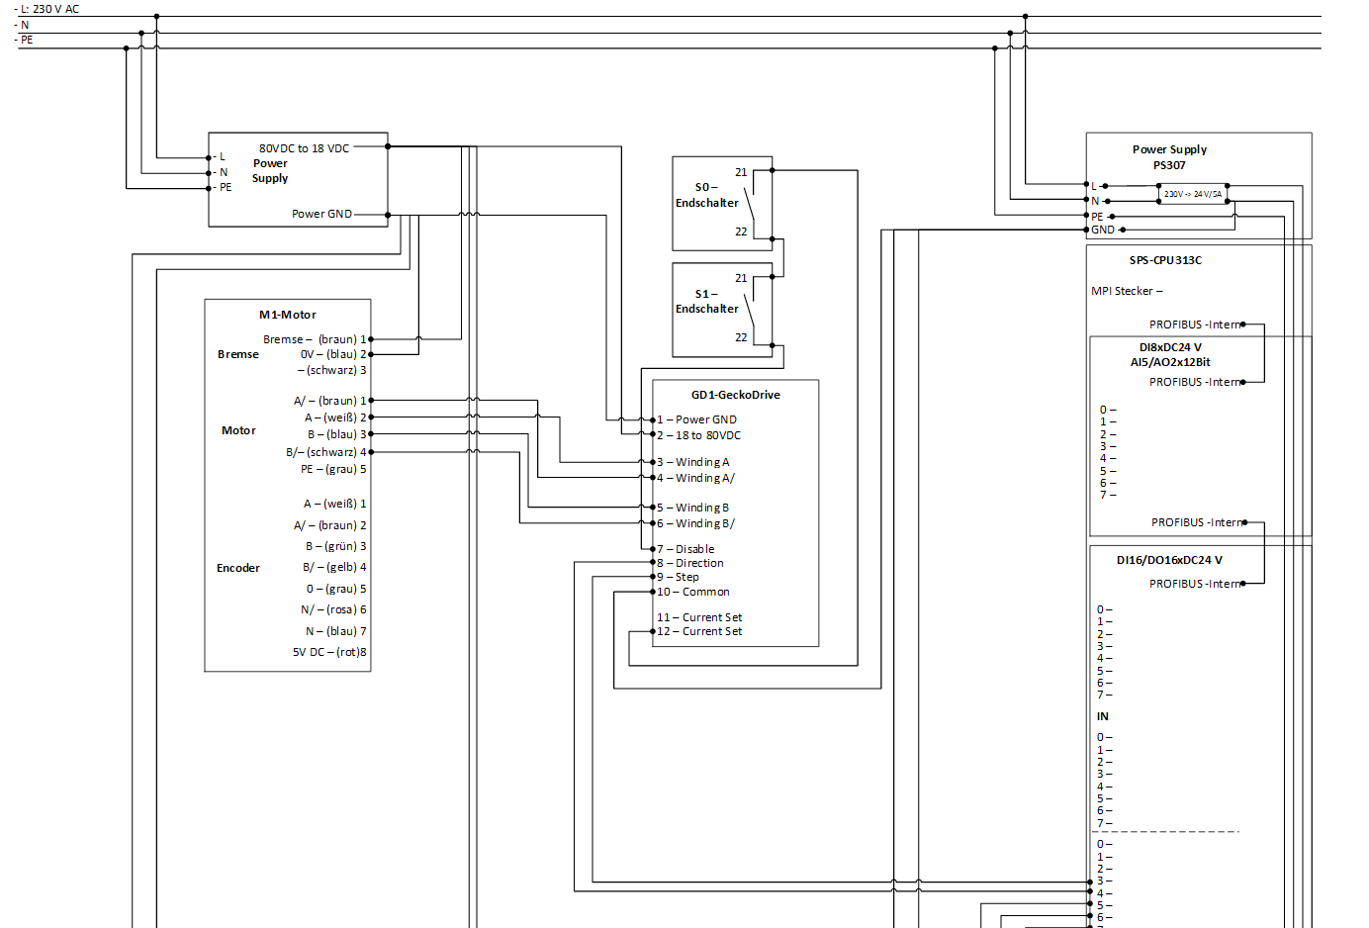Click the S0 Endschalter switch contact symbol
This screenshot has height=928, width=1369.
point(751,203)
